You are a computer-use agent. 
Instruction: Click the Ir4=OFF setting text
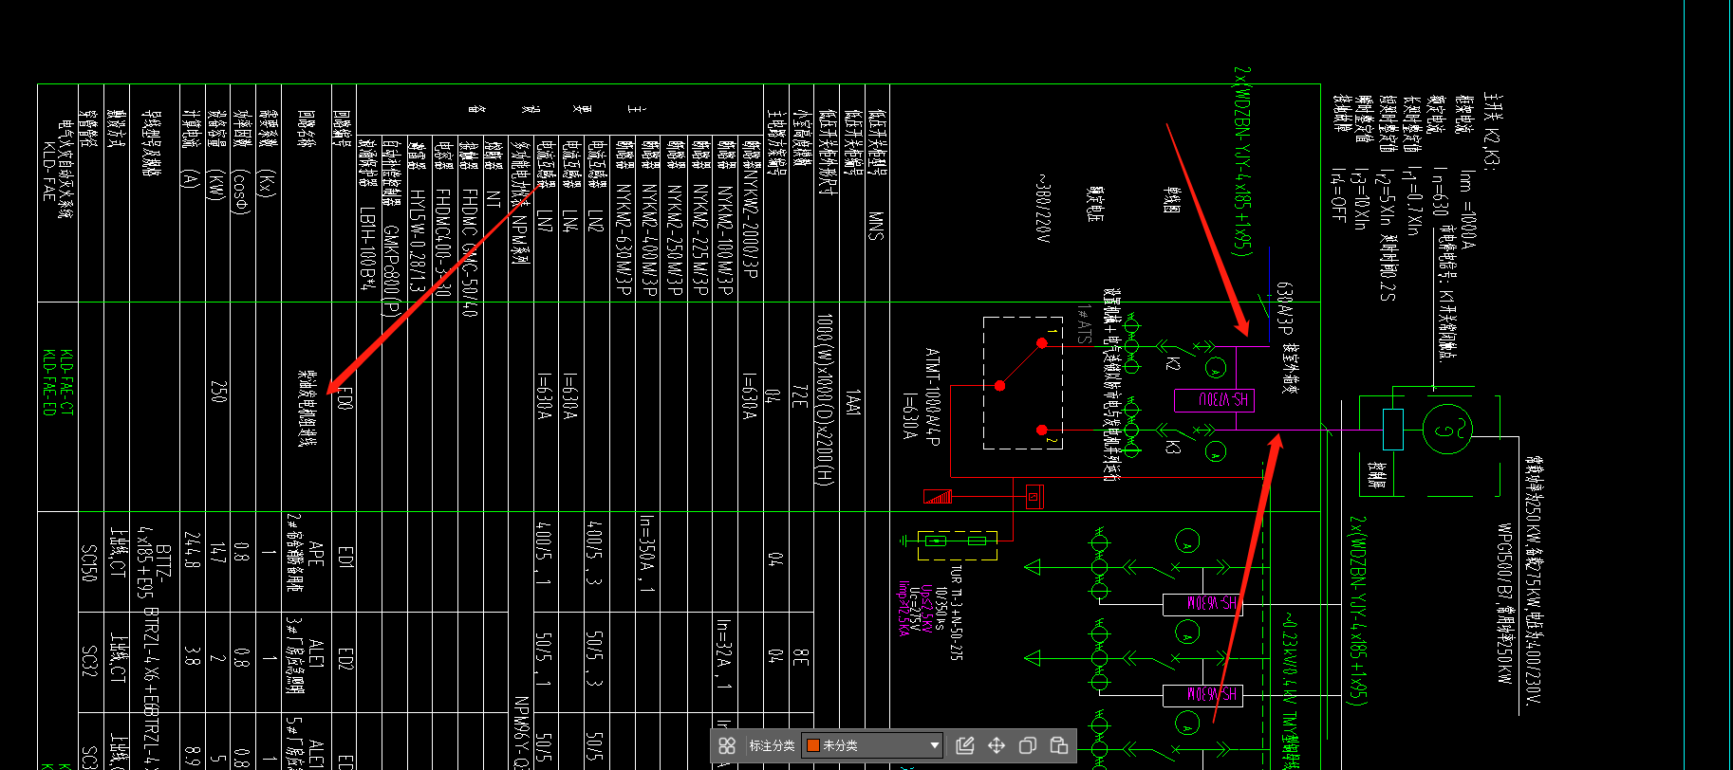[x=1337, y=195]
